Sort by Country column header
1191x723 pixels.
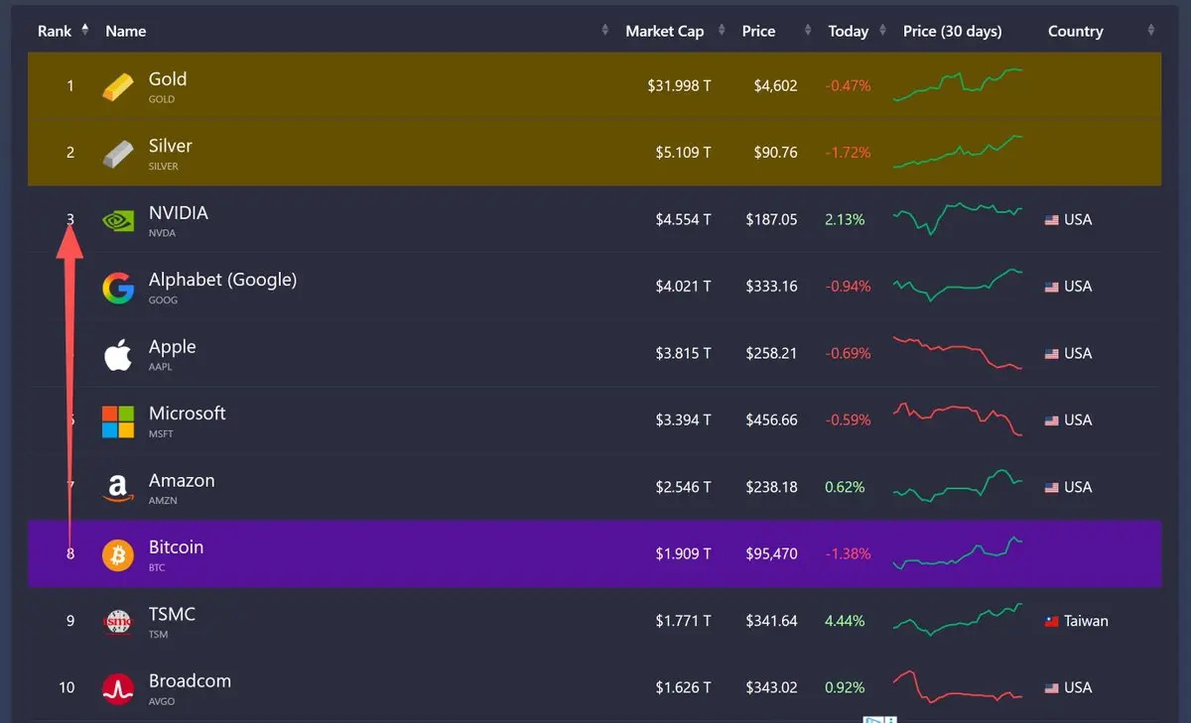click(x=1075, y=31)
